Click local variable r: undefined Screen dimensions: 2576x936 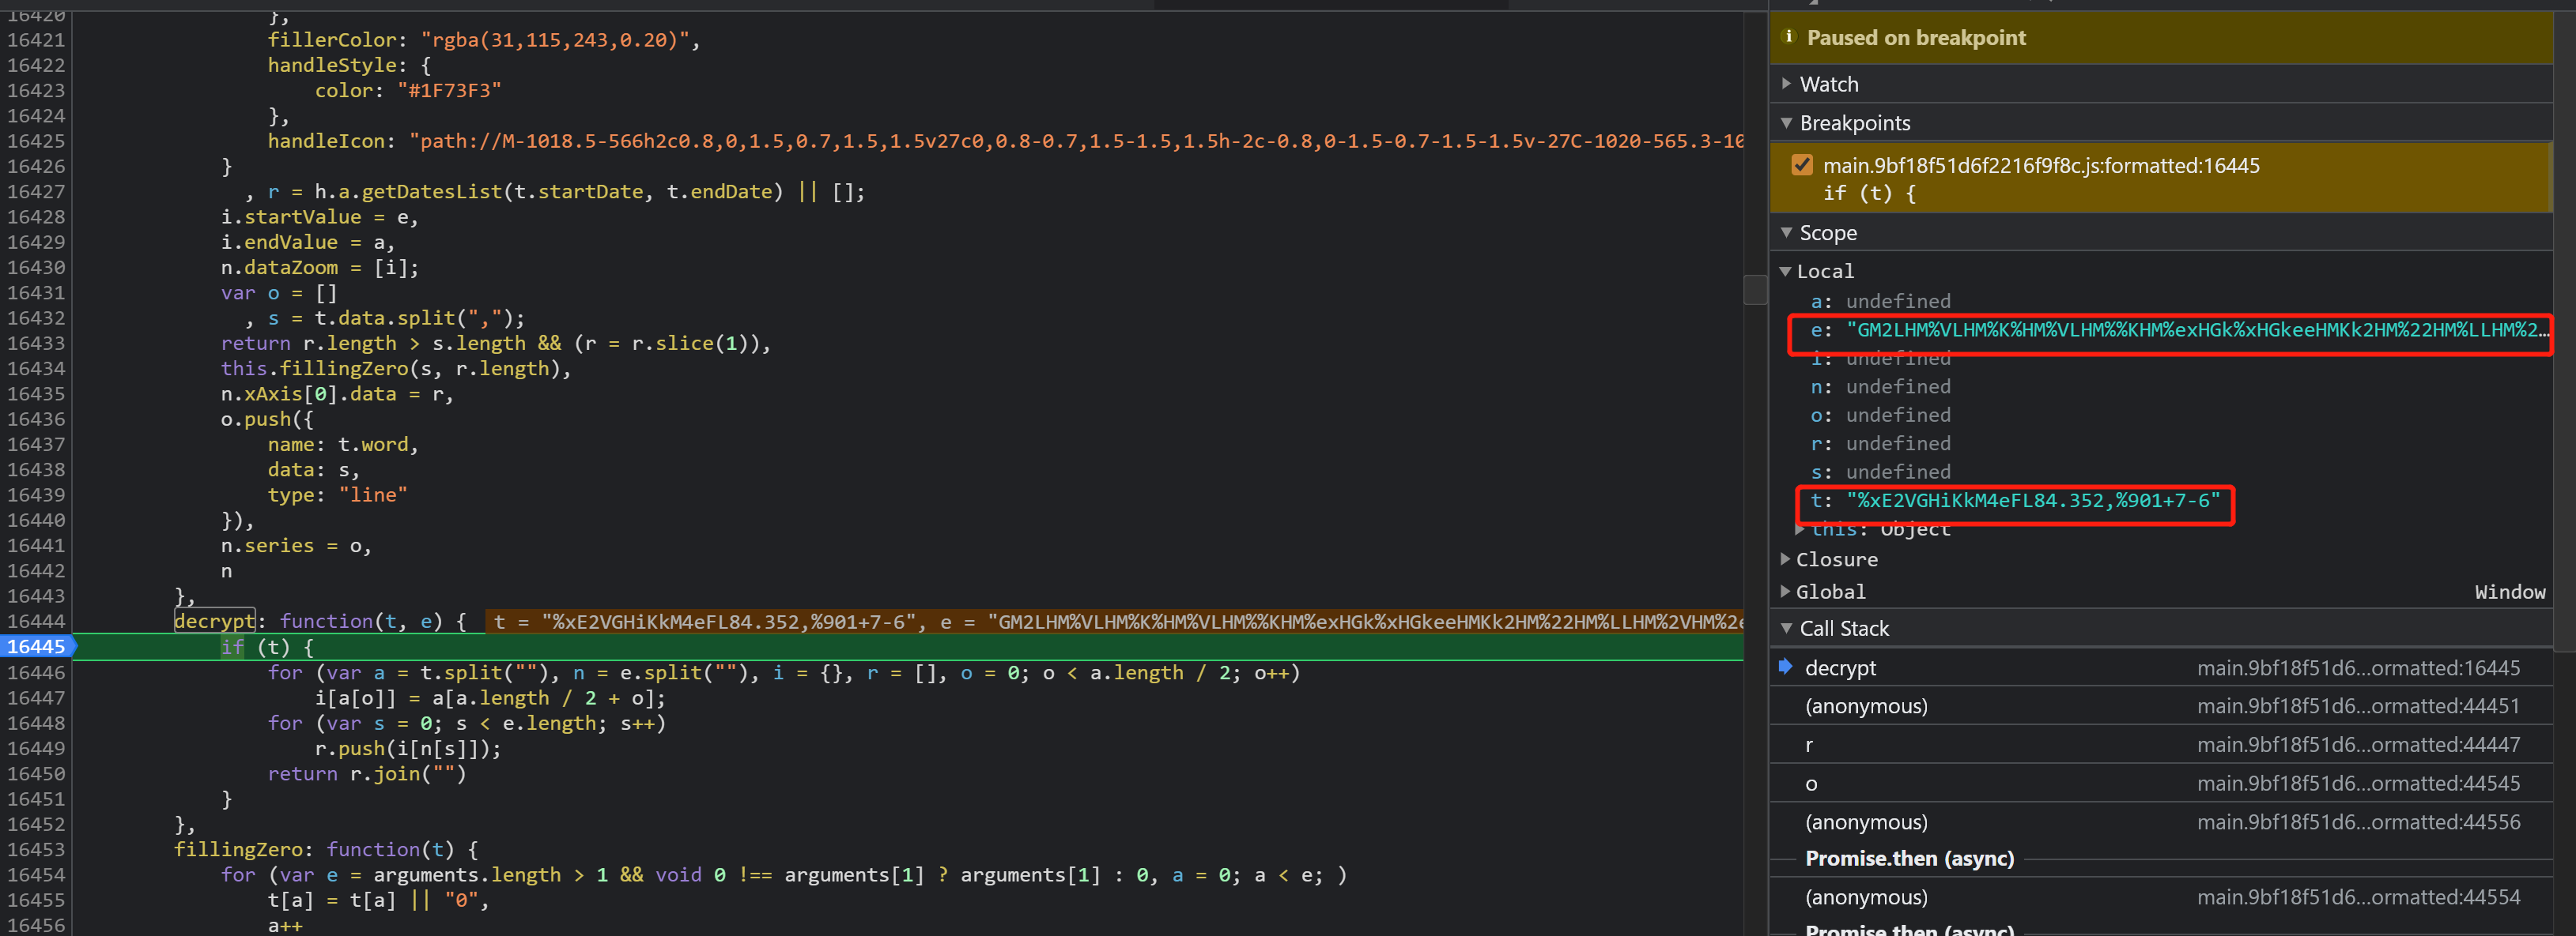tap(1880, 444)
